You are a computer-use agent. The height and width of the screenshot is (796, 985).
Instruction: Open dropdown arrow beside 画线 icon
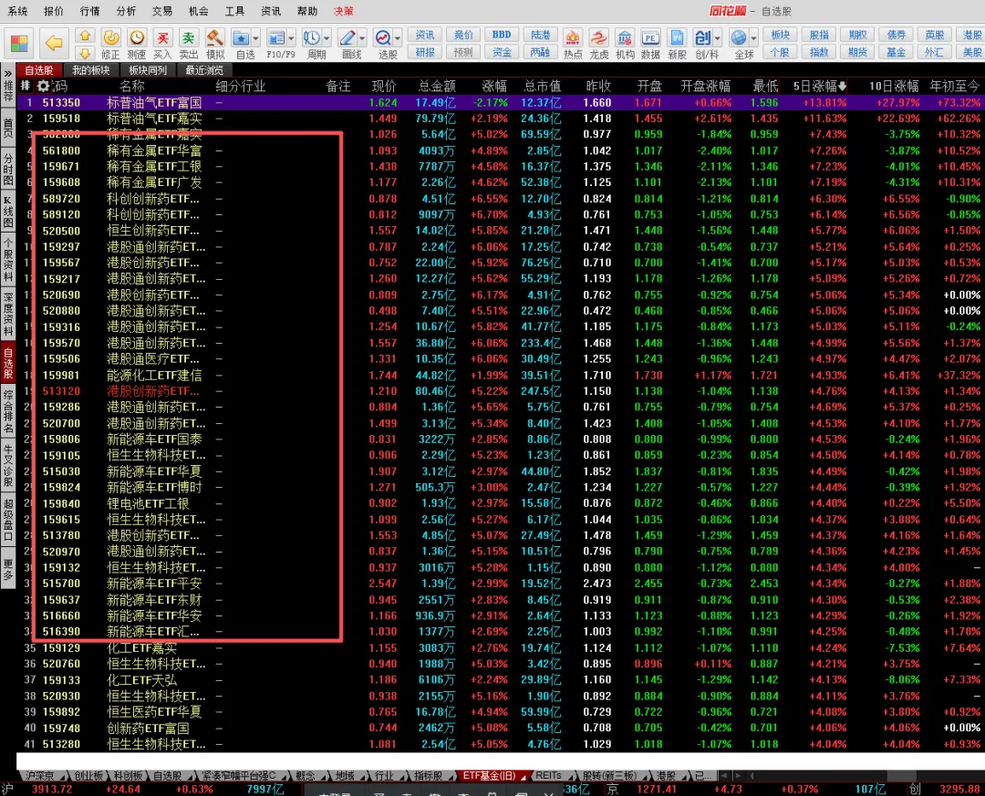point(362,38)
